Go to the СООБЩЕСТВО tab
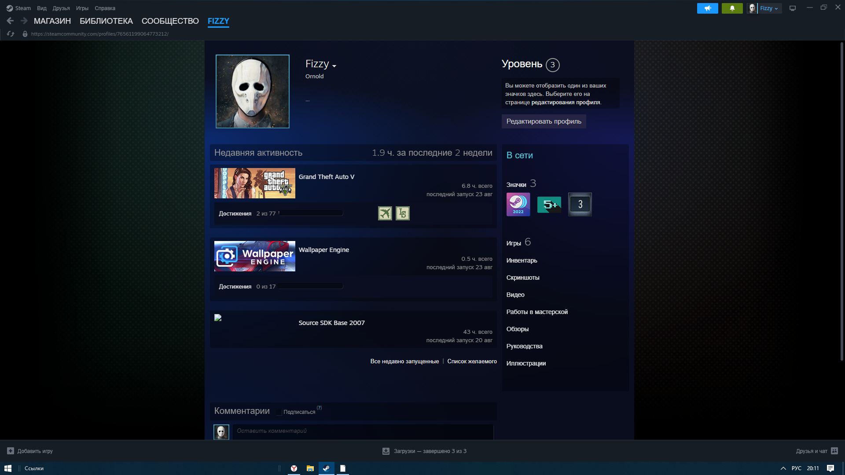Image resolution: width=845 pixels, height=475 pixels. pyautogui.click(x=170, y=21)
